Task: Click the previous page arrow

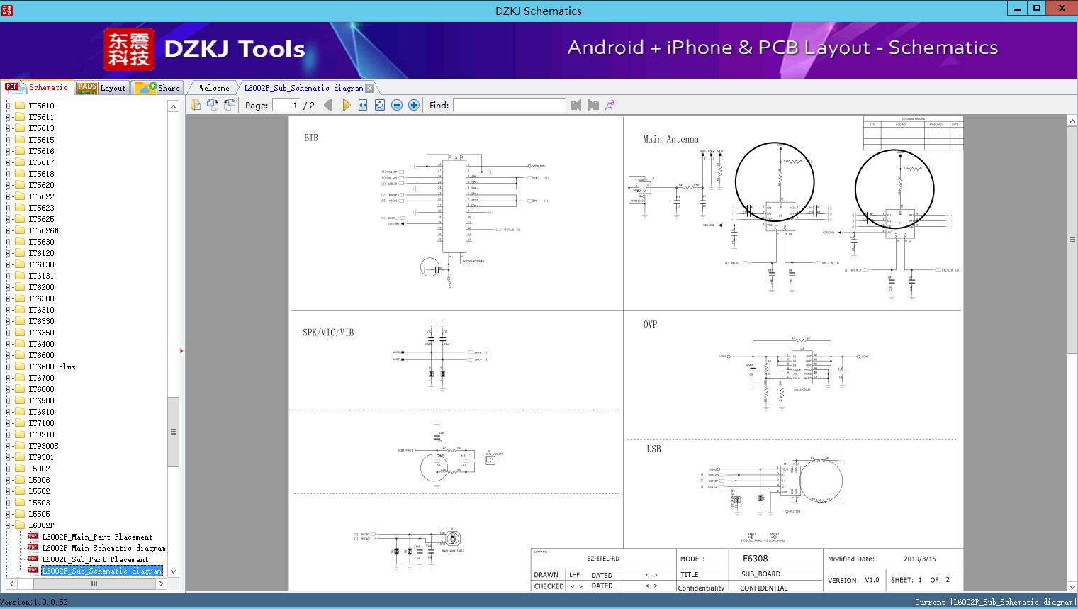Action: (x=327, y=105)
